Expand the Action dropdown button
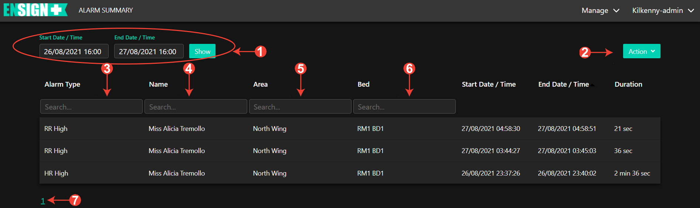Image resolution: width=700 pixels, height=208 pixels. [x=641, y=52]
